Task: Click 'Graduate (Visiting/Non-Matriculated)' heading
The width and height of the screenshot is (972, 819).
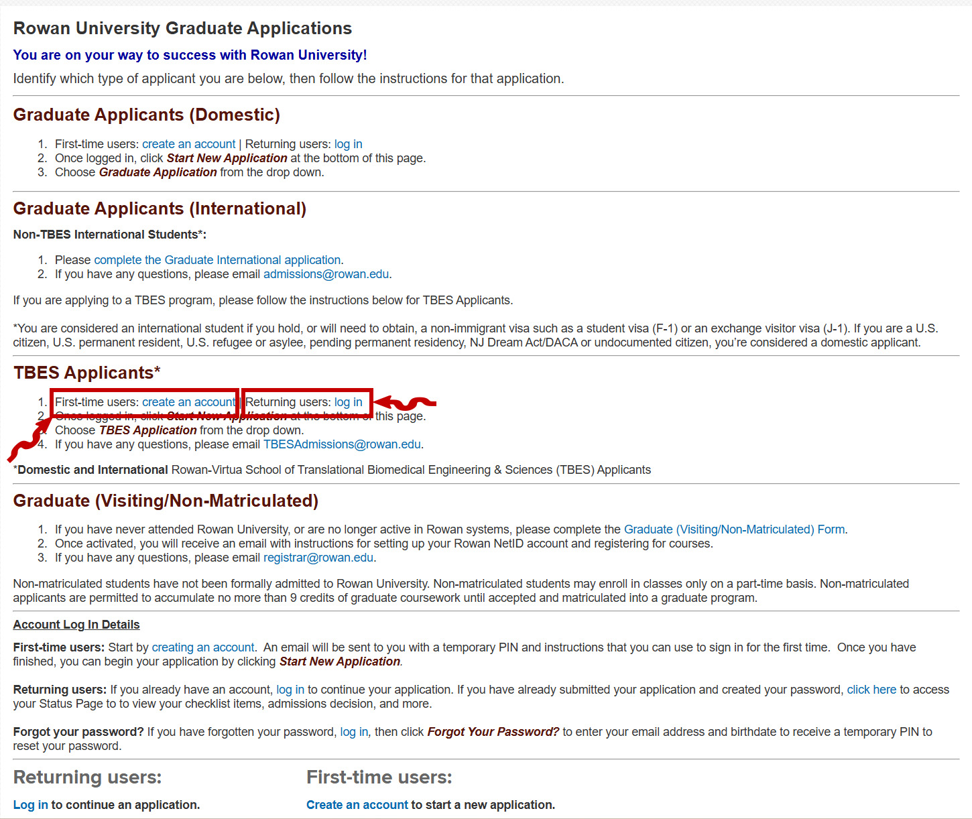Action: (x=166, y=501)
